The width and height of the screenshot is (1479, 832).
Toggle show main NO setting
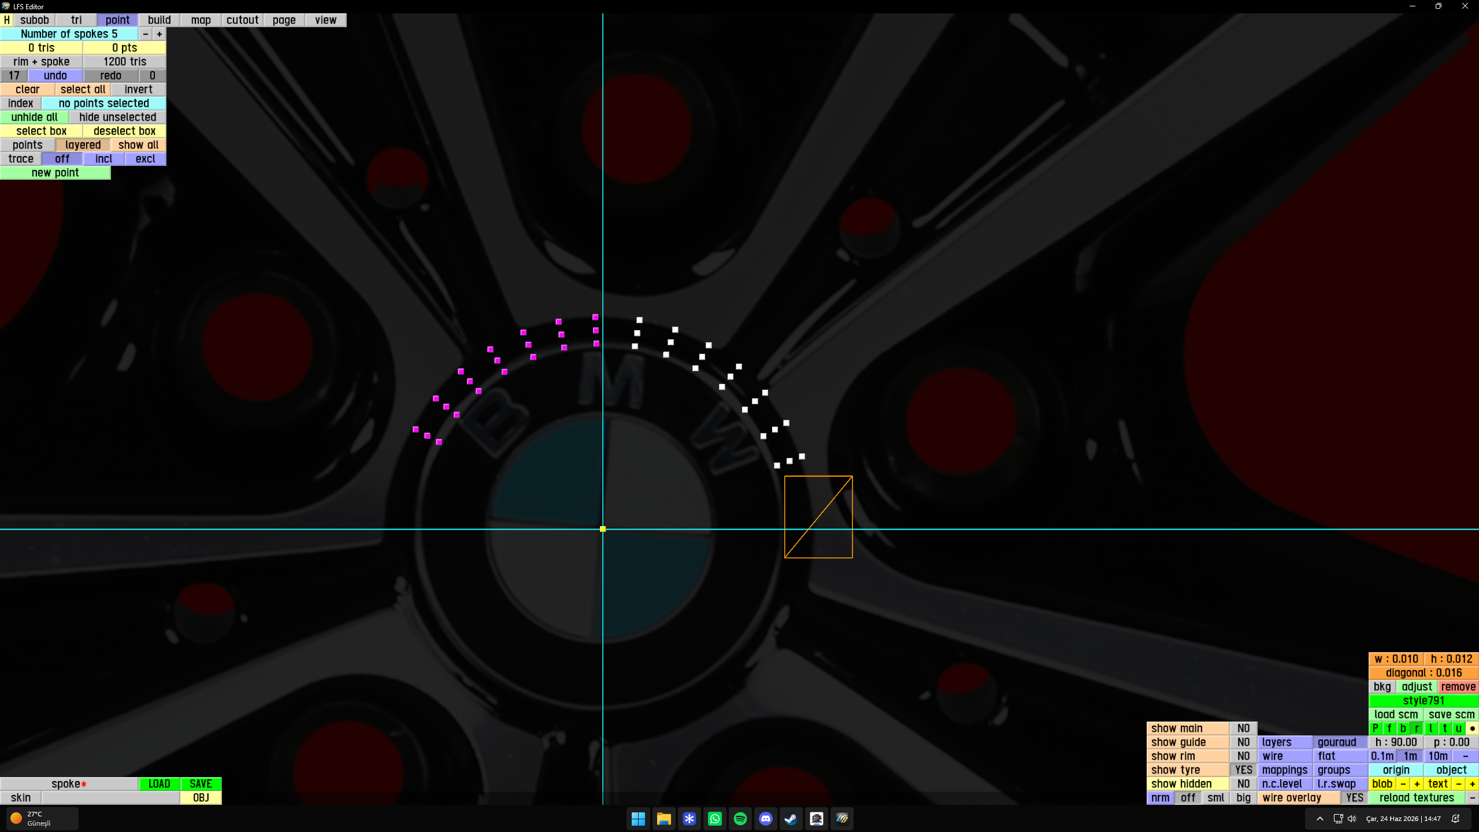tap(1244, 729)
